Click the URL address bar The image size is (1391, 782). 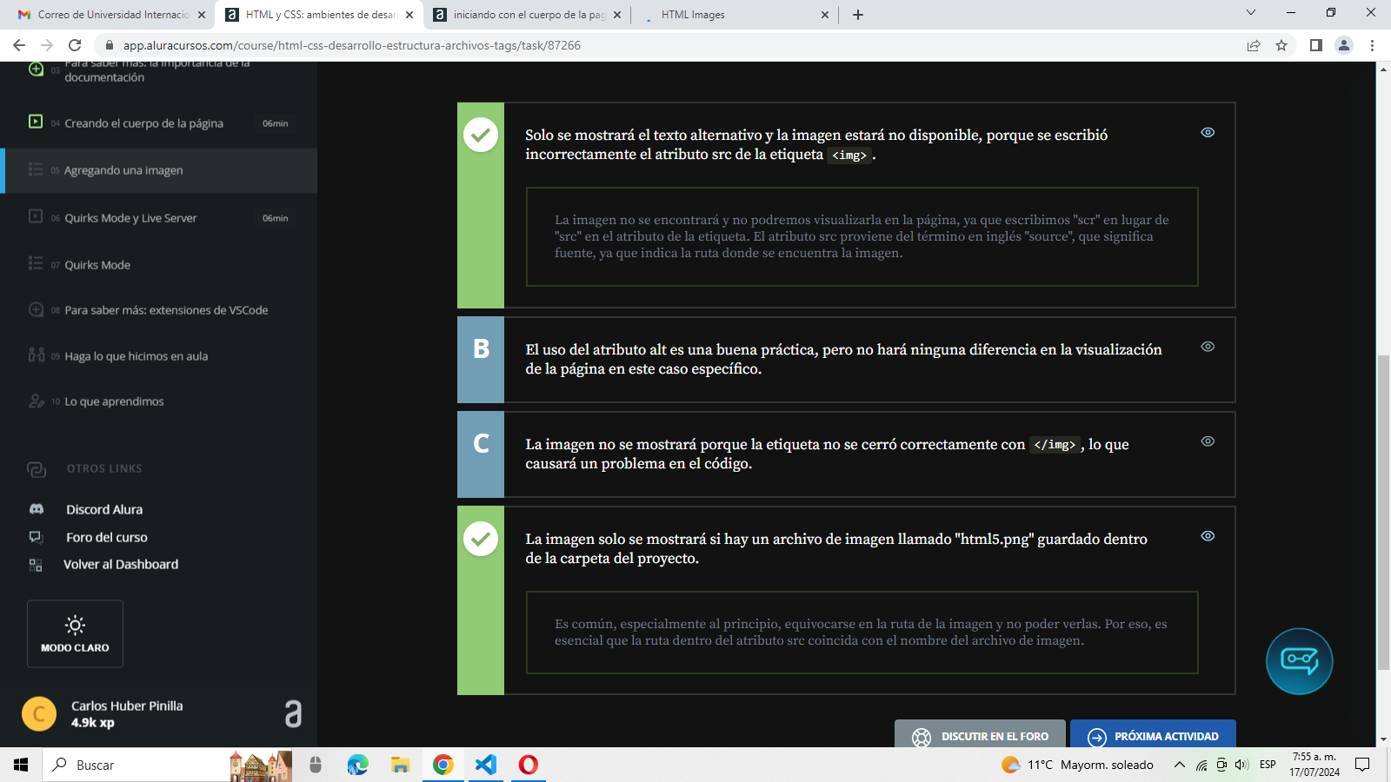(x=669, y=45)
